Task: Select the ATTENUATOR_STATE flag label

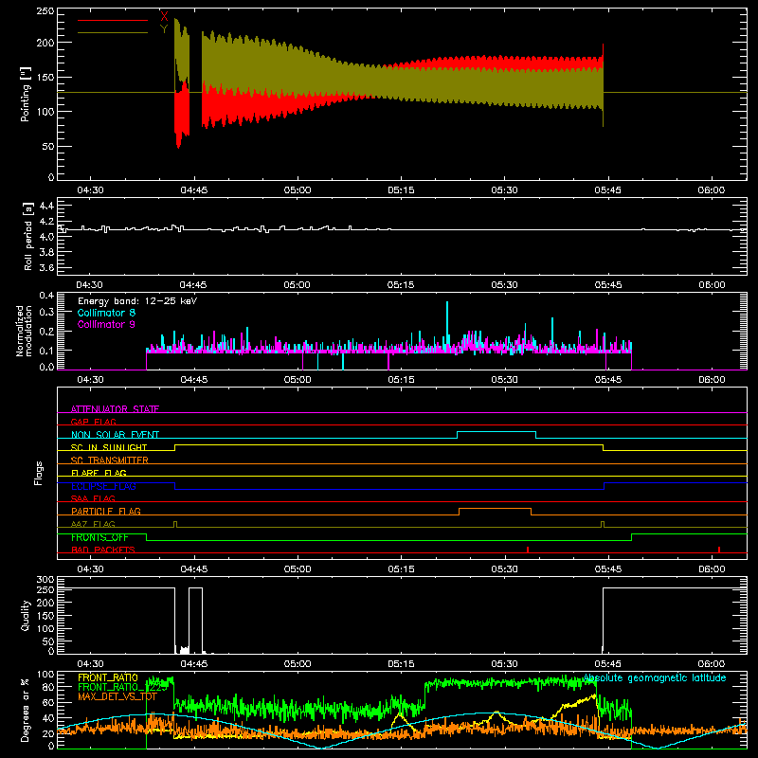Action: tap(115, 409)
